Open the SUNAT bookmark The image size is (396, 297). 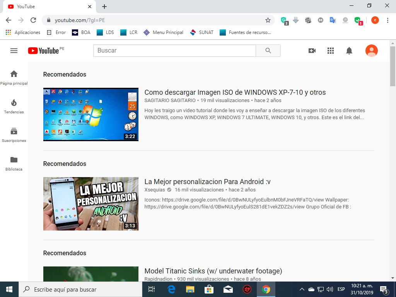[201, 32]
